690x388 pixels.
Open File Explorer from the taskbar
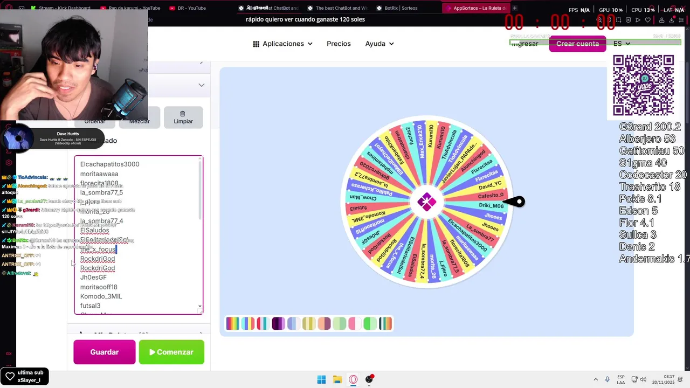[337, 379]
